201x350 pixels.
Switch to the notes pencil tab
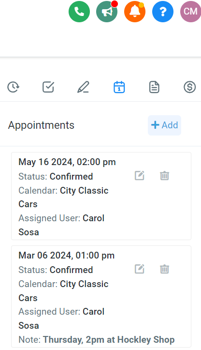(83, 87)
